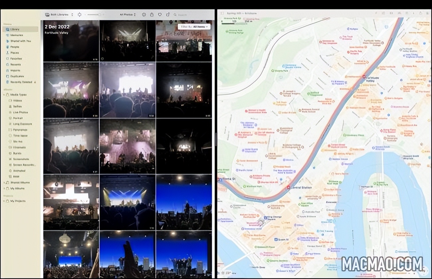Toggle the sidebar icon in Maps window
Image resolution: width=432 pixels, height=279 pixels.
coord(222,13)
